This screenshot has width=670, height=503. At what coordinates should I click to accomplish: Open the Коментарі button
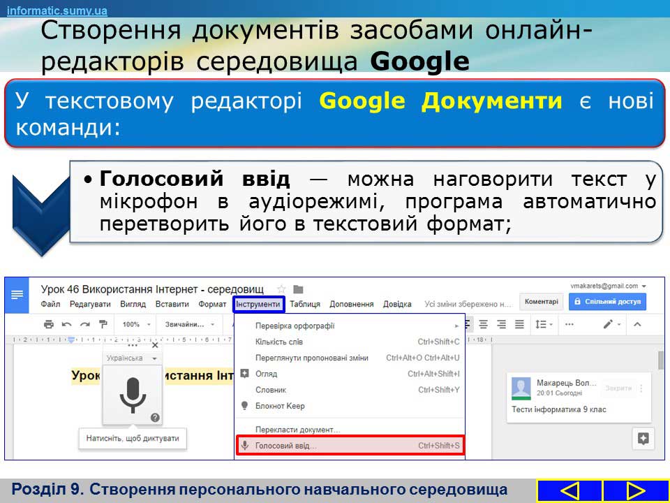click(x=541, y=302)
